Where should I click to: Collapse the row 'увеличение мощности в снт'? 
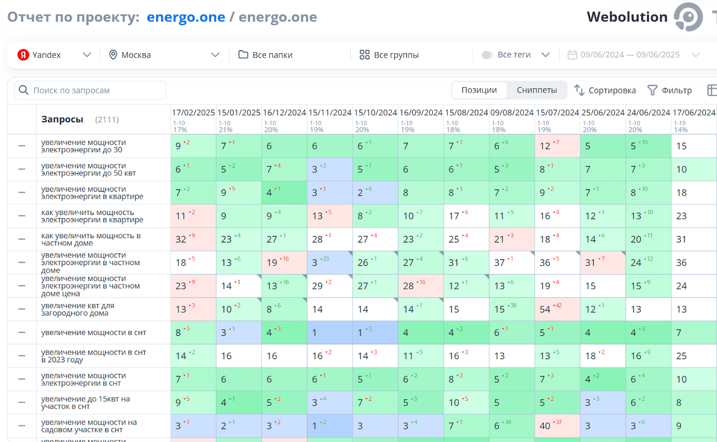point(22,332)
